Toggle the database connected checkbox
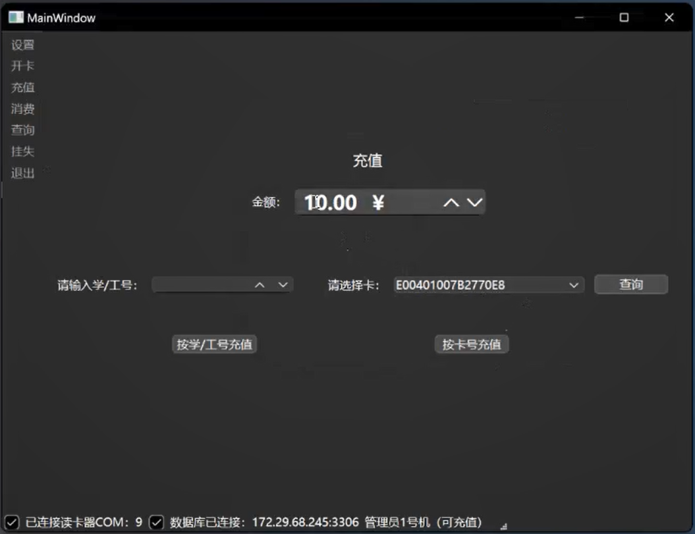Viewport: 695px width, 534px height. [156, 522]
